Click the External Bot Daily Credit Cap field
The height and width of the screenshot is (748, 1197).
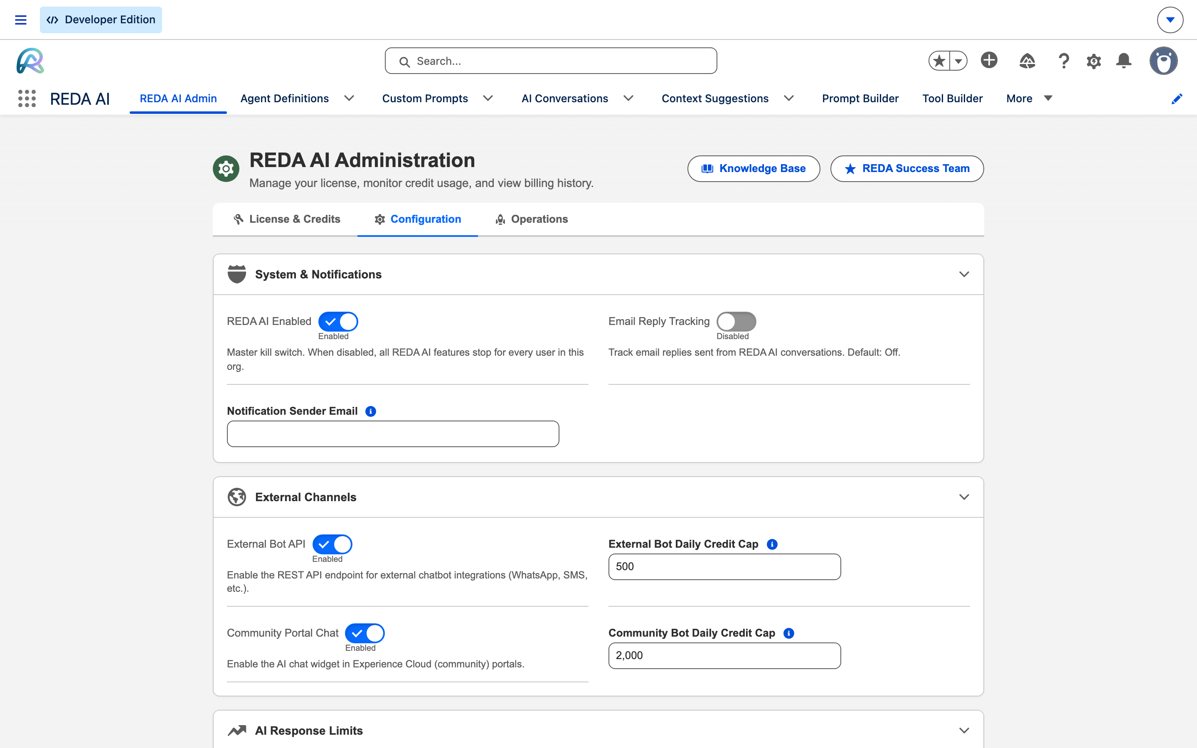click(x=724, y=567)
